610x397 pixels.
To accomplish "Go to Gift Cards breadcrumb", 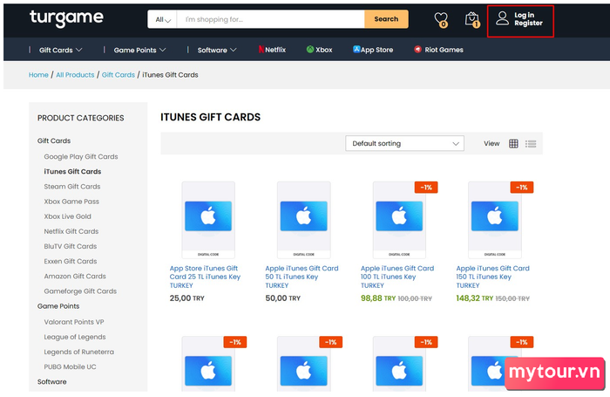I will click(x=119, y=75).
